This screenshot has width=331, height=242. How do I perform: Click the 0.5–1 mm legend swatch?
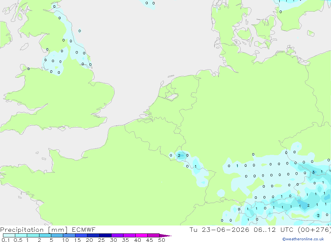(x=21, y=235)
